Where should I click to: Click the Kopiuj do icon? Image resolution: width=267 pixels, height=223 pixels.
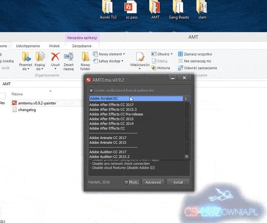coord(40,57)
